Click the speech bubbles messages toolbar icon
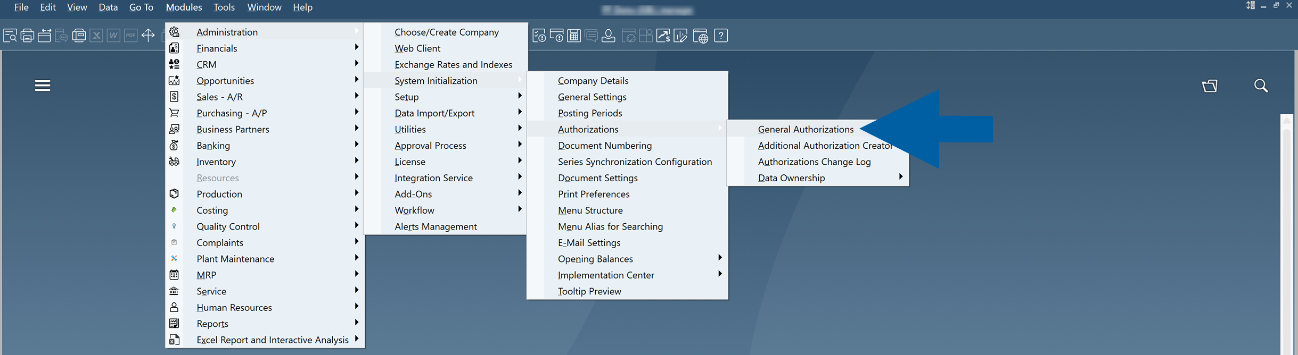 (591, 36)
